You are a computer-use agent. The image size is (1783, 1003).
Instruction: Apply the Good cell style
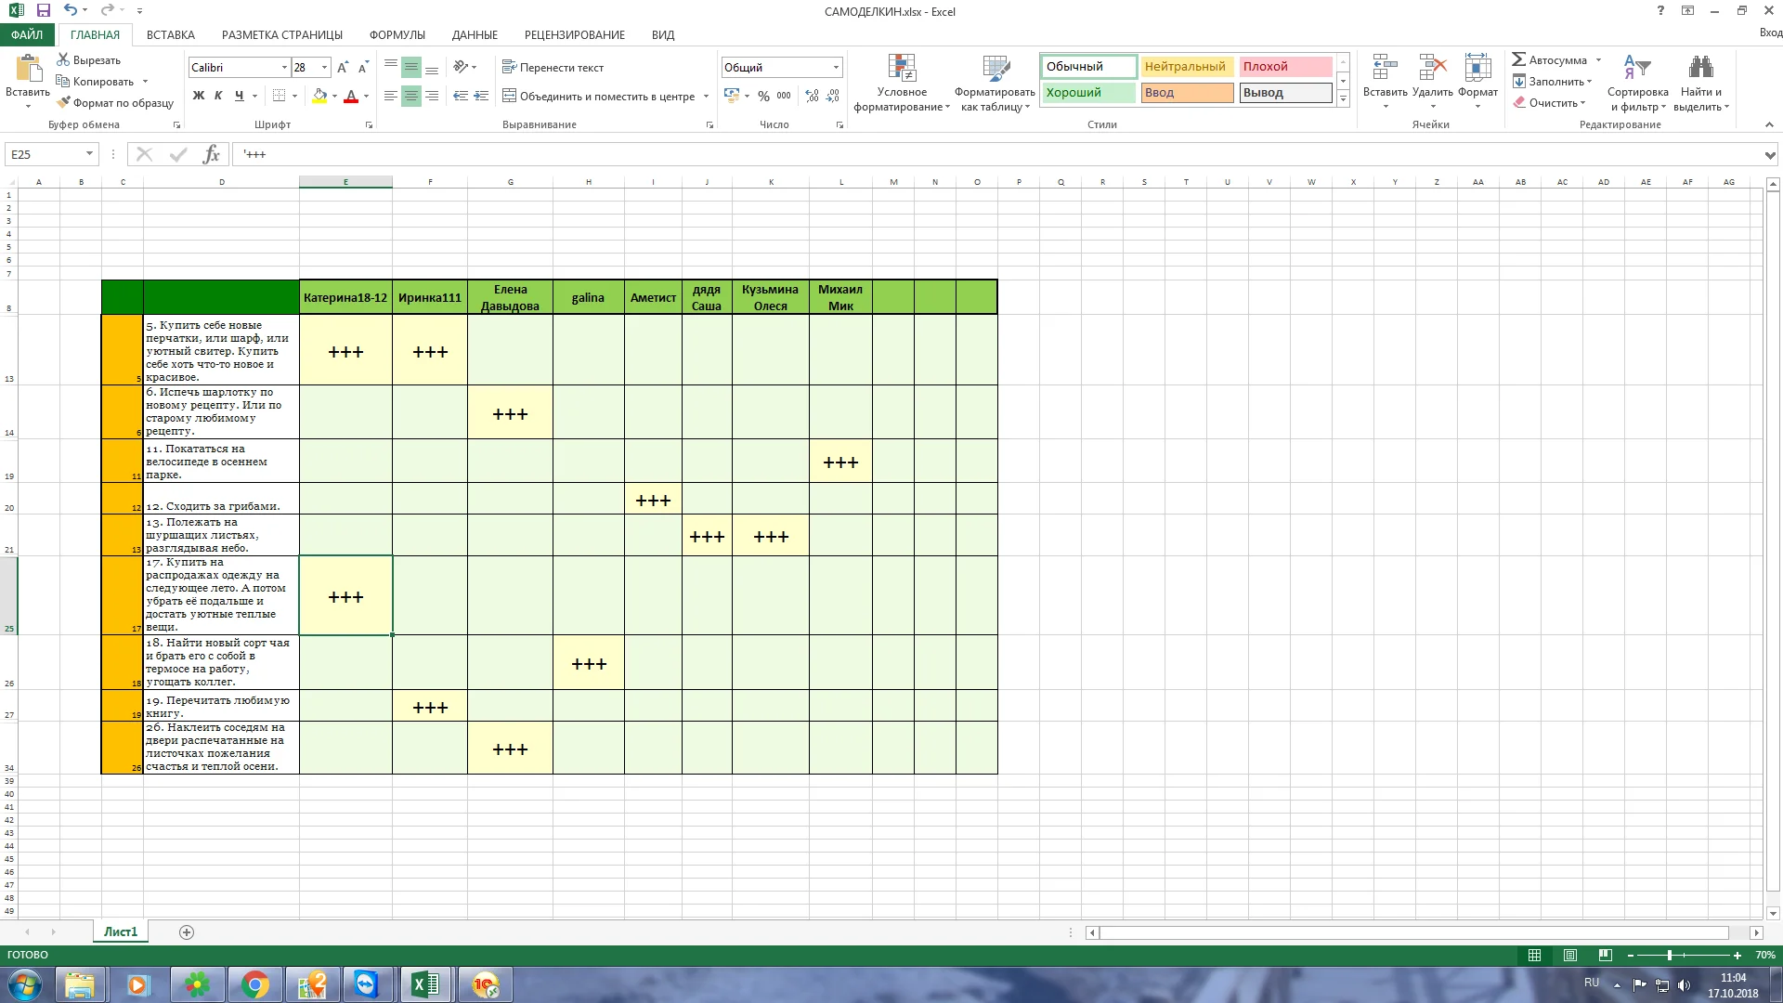pos(1087,93)
